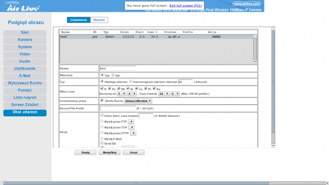Open Serwer Zdażeń event server
The image size is (329, 185).
(x=25, y=105)
